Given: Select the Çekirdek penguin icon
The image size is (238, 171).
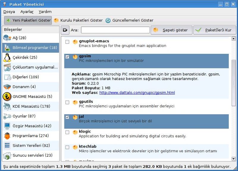Looking at the screenshot, I should [x=7, y=57].
